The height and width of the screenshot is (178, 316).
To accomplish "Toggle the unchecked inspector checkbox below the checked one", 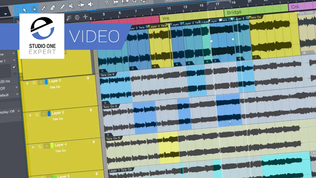I will click(15, 74).
